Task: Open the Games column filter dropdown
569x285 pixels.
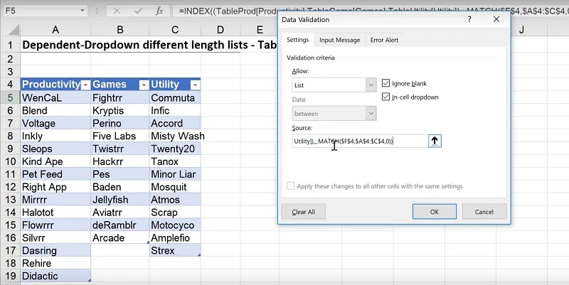Action: (142, 85)
